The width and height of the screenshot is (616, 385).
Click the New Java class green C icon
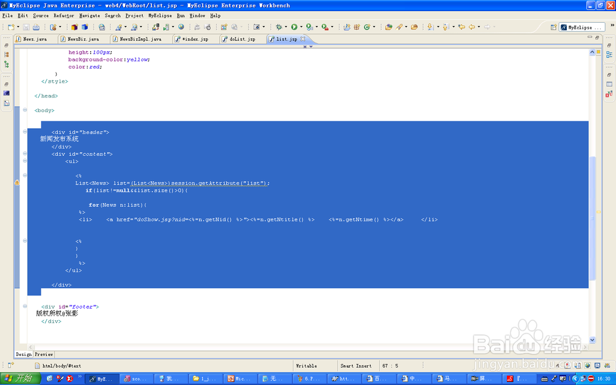click(367, 26)
